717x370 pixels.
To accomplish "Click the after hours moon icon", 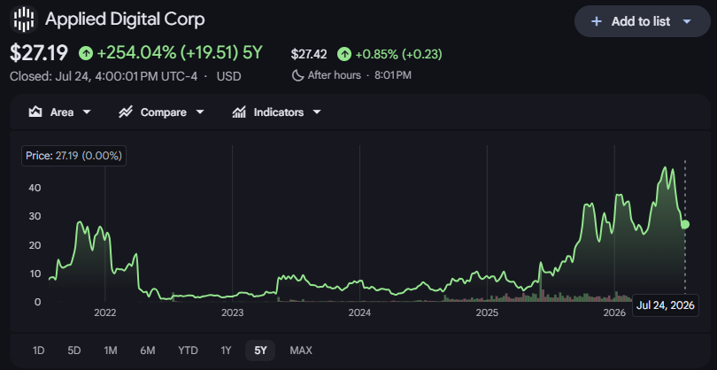I will pyautogui.click(x=297, y=75).
